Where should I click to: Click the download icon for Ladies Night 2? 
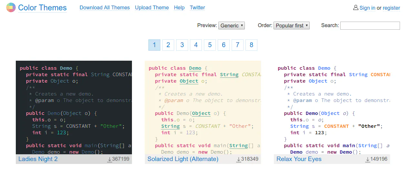pos(110,159)
